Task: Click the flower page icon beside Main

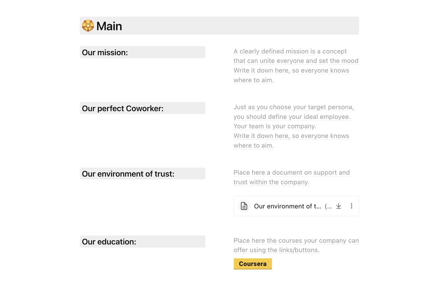Action: point(88,26)
